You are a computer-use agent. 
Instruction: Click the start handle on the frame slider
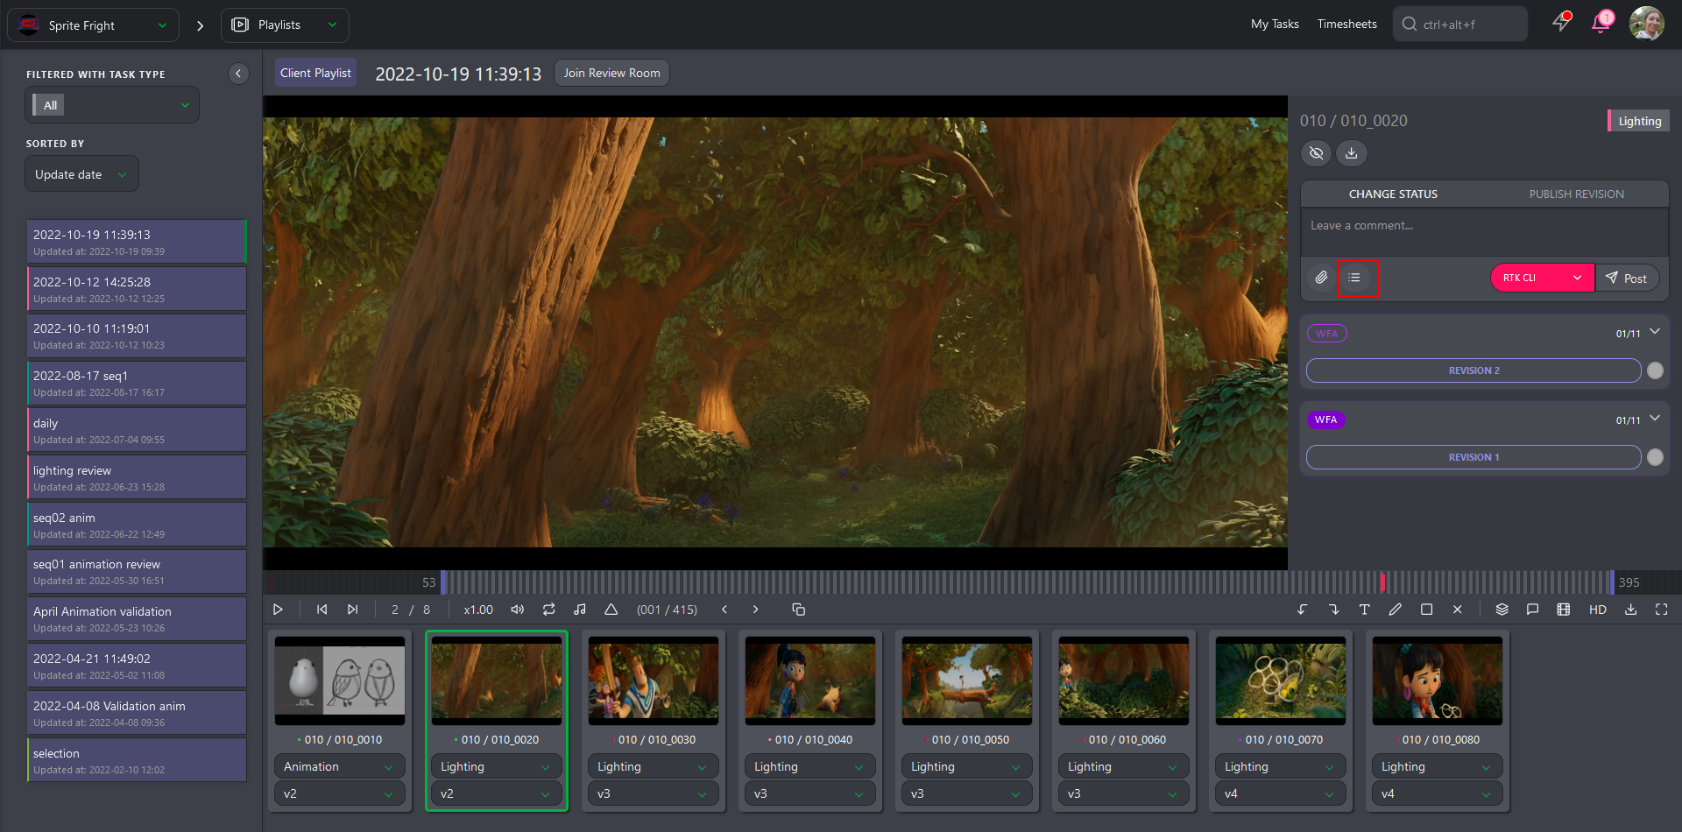pos(443,582)
